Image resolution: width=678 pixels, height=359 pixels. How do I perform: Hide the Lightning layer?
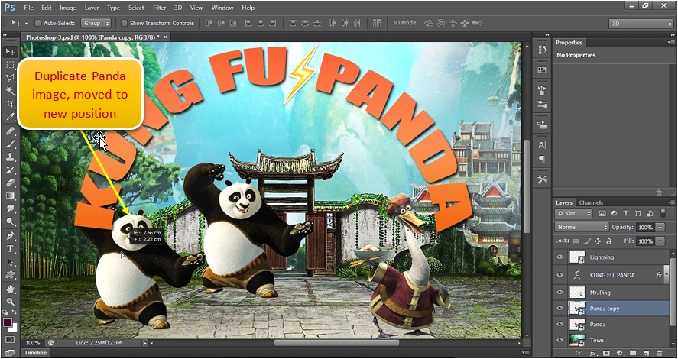[560, 257]
